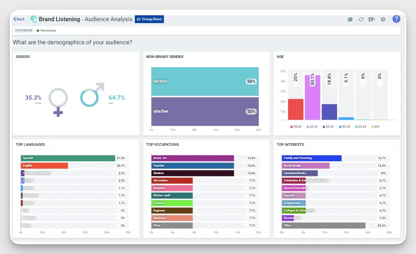Click the add to dashboard icon
Viewport: 416px width, 254px height.
point(350,19)
